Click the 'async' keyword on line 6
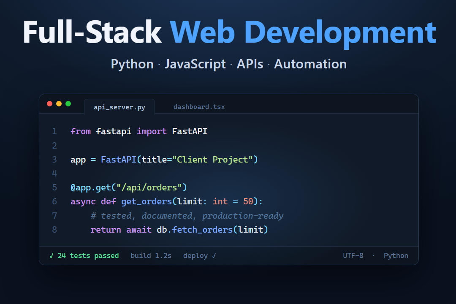The height and width of the screenshot is (304, 456). [x=83, y=201]
